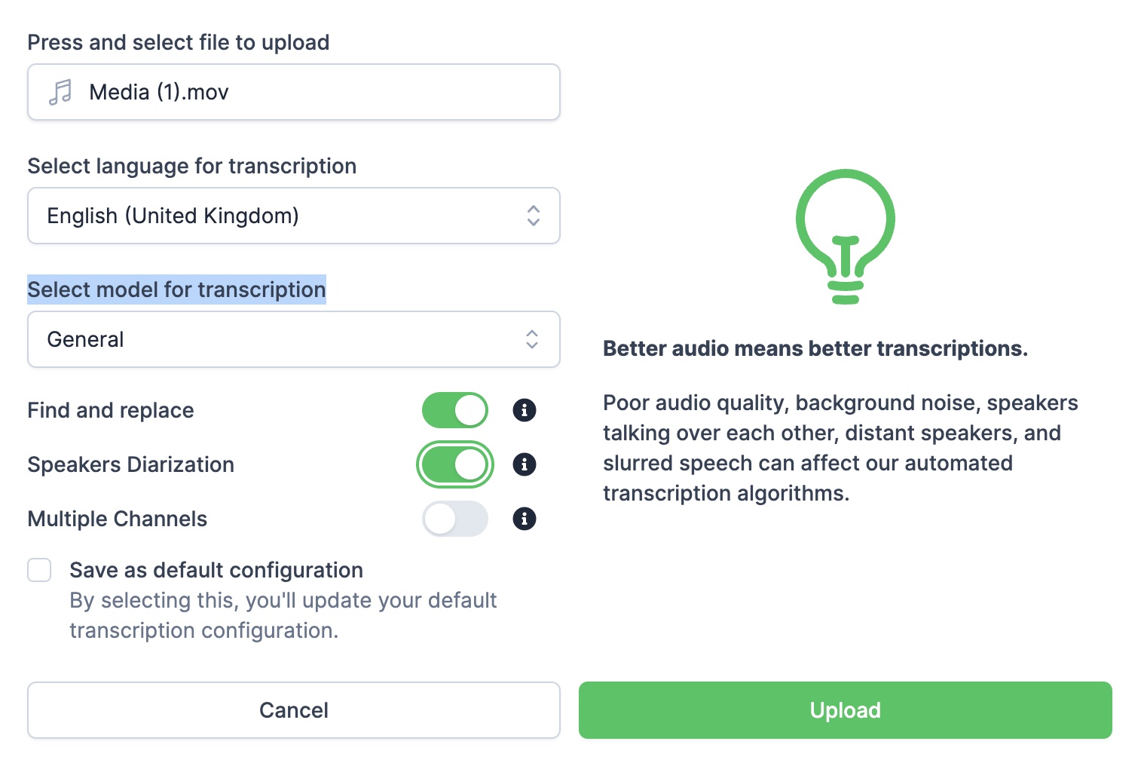Click the Find and replace info icon
This screenshot has width=1144, height=772.
pyautogui.click(x=525, y=410)
